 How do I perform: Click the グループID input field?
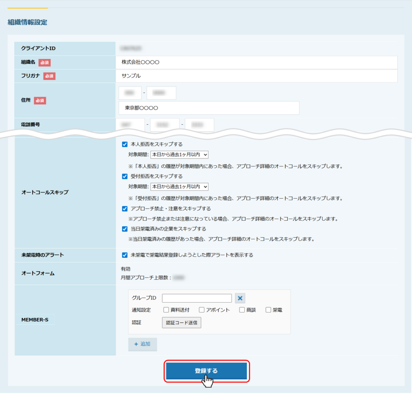click(x=197, y=298)
